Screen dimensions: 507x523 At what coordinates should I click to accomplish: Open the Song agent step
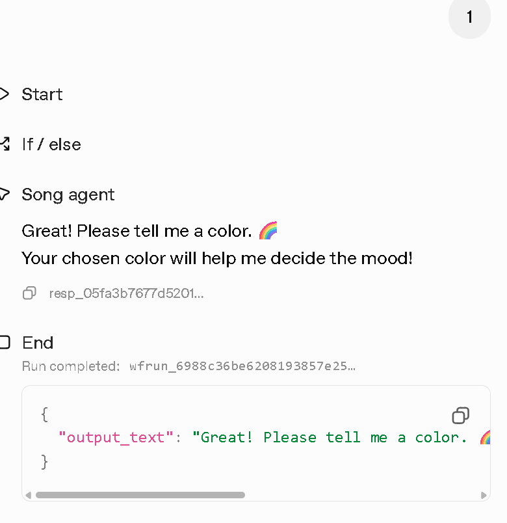point(68,194)
